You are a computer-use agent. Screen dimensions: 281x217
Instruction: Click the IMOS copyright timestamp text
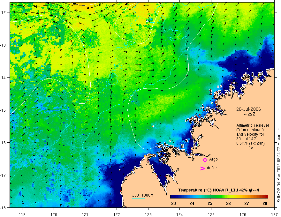click(x=278, y=164)
